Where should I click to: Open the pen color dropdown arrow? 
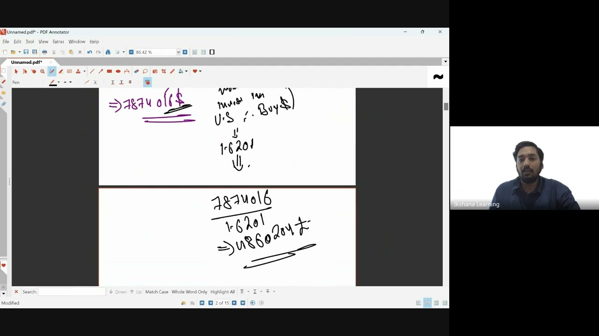coord(58,82)
